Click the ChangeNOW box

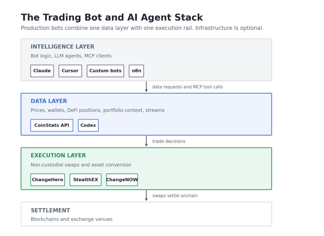click(x=122, y=180)
